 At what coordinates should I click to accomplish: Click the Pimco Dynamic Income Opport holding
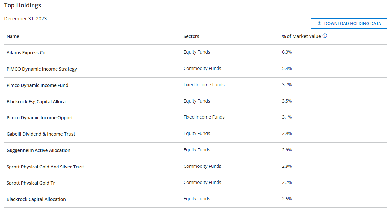pyautogui.click(x=39, y=117)
